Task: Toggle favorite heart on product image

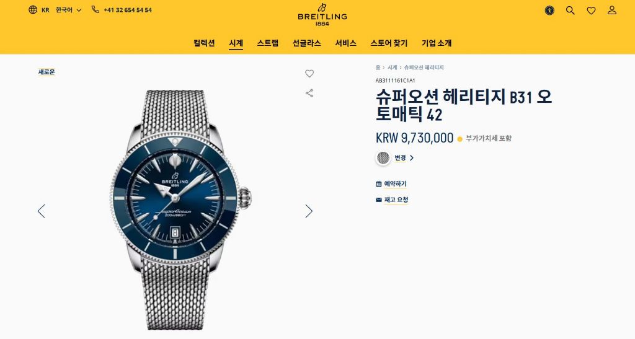Action: pos(309,74)
